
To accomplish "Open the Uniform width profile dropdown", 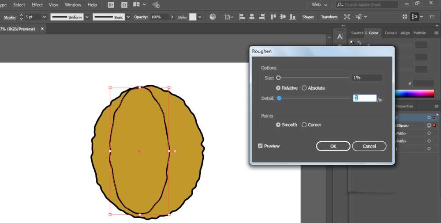I will tap(87, 17).
